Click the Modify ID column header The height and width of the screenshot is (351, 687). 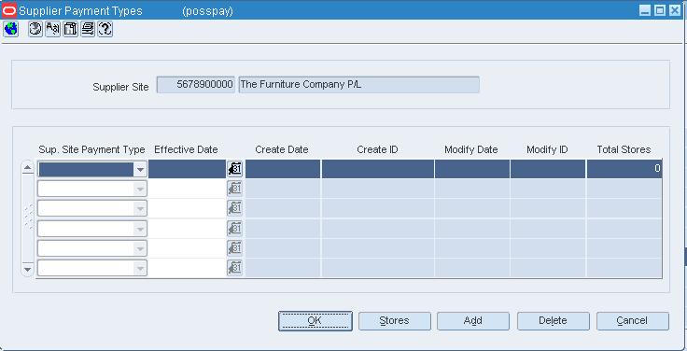(x=547, y=150)
